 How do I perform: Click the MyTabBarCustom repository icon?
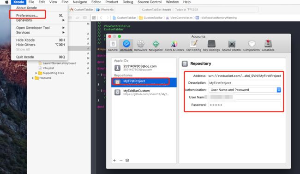[118, 93]
